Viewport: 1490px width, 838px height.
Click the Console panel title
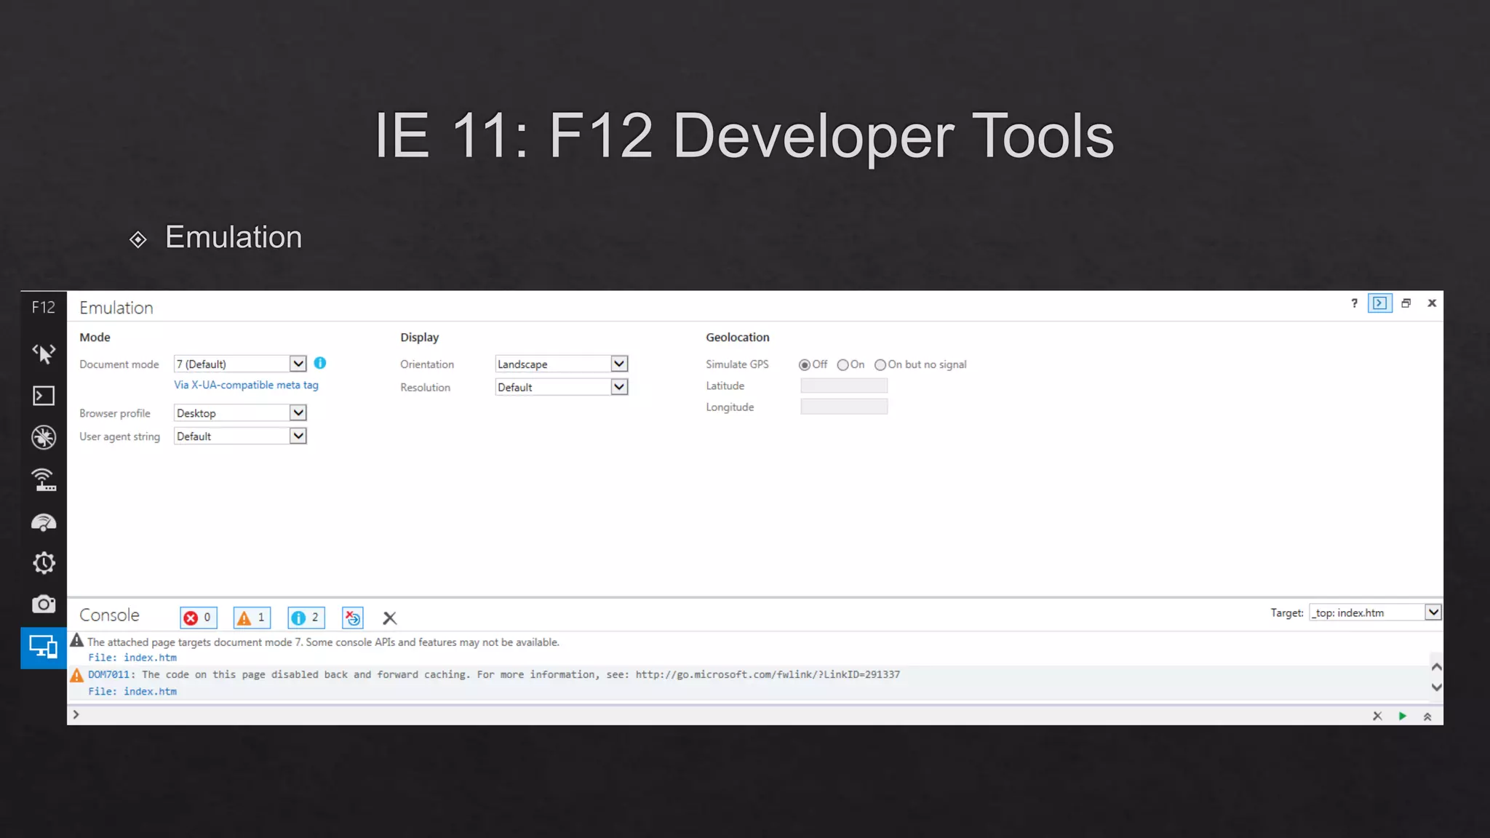click(109, 615)
